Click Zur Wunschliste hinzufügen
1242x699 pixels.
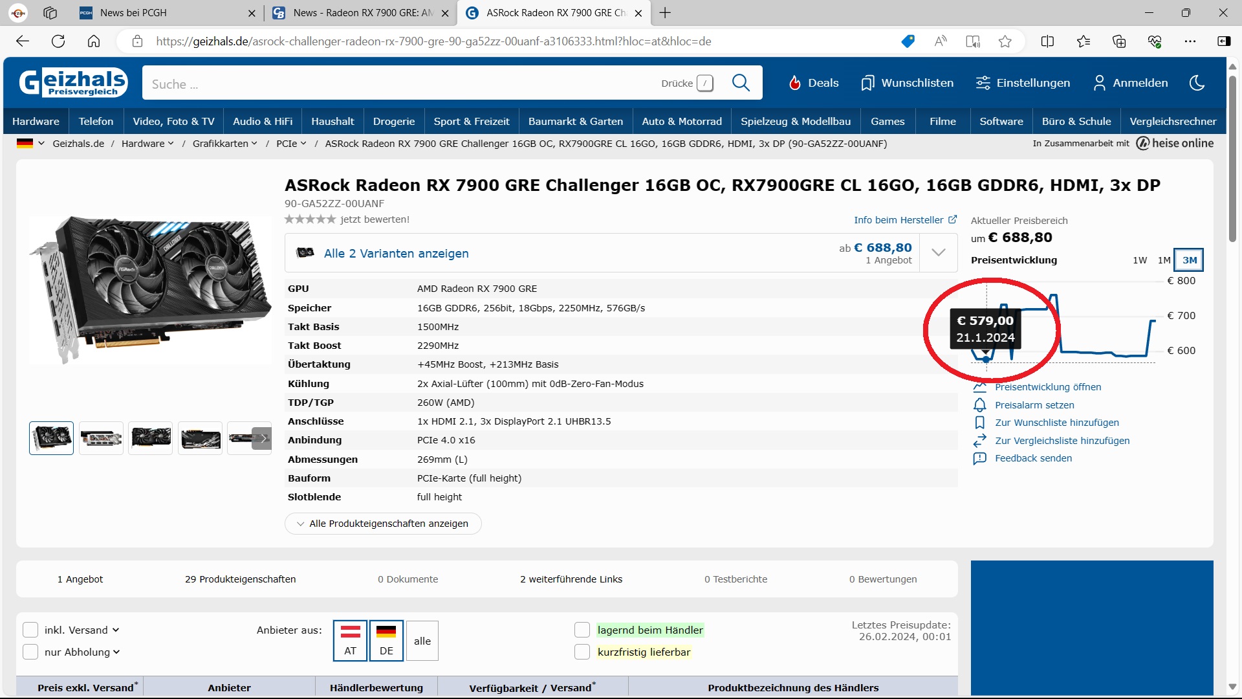(1056, 423)
